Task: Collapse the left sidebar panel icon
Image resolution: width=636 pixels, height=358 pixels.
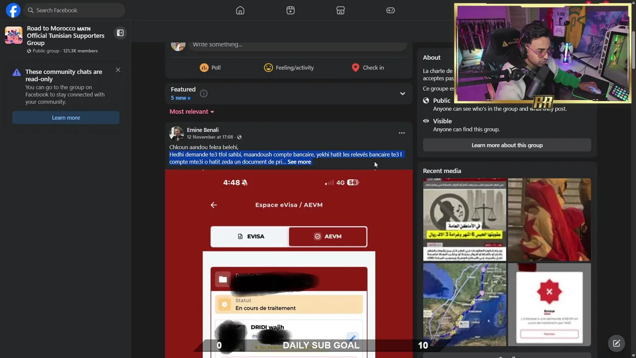Action: [x=120, y=33]
